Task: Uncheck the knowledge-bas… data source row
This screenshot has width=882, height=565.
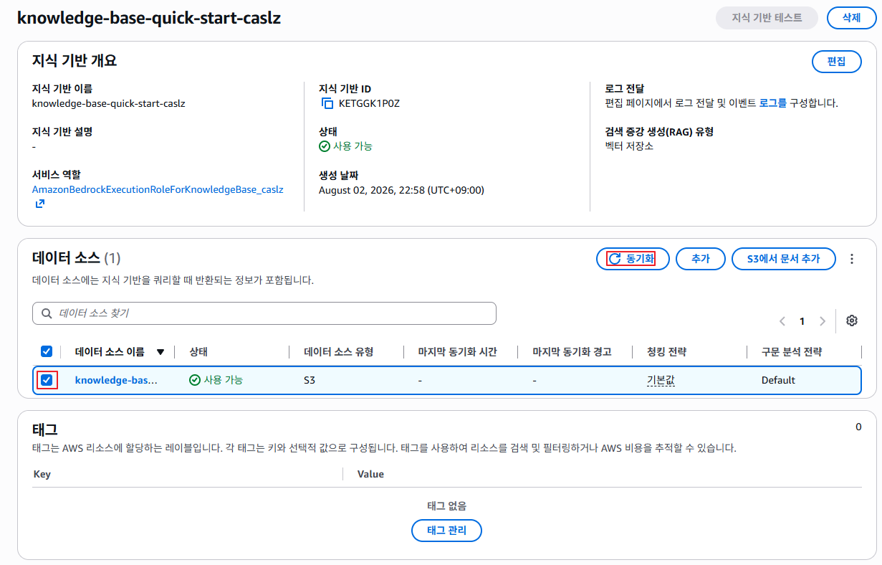Action: pos(47,380)
